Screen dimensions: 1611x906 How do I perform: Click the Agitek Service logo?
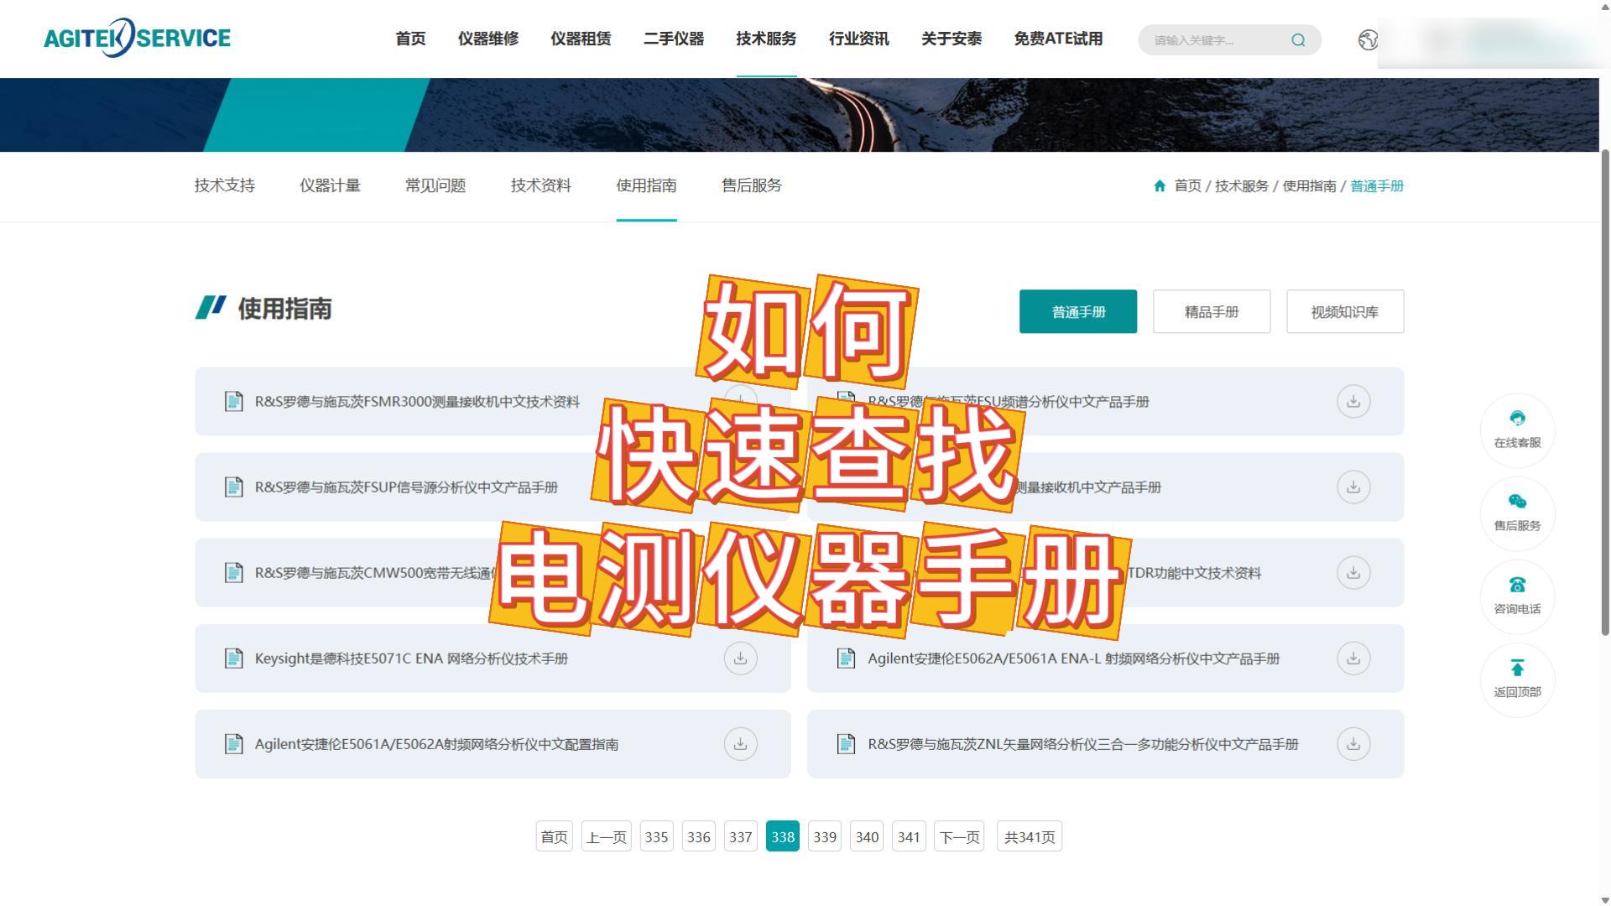click(x=137, y=38)
